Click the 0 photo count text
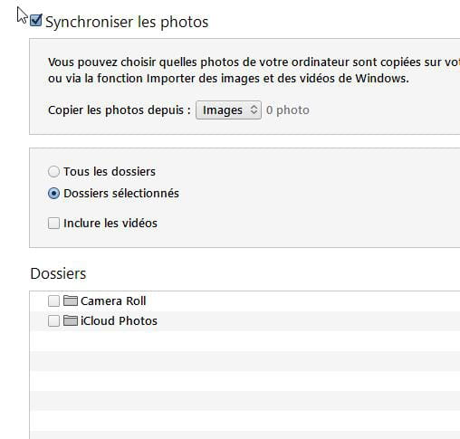 288,110
